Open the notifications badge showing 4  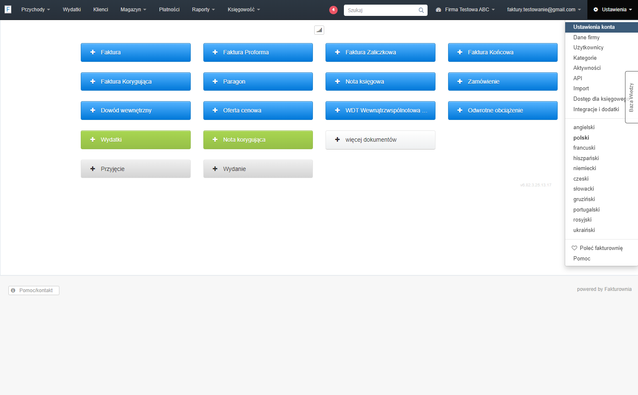pyautogui.click(x=333, y=10)
